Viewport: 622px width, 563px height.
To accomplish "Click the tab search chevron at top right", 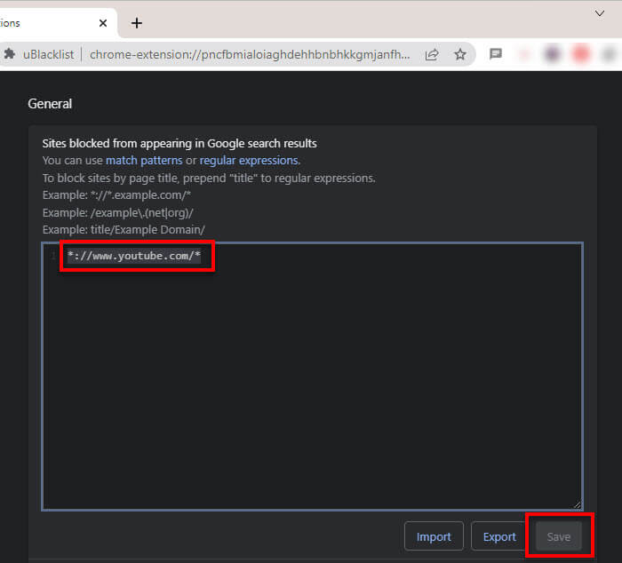I will (x=600, y=13).
